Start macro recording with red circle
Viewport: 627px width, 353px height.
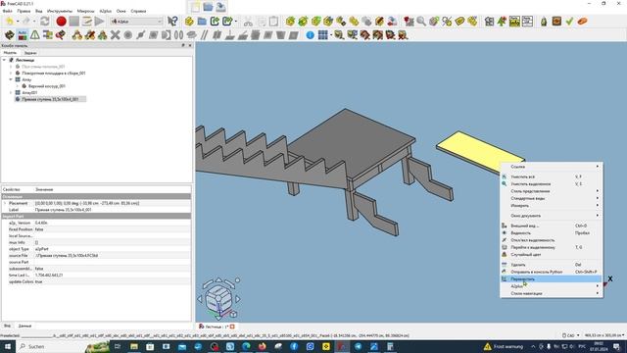click(x=61, y=22)
